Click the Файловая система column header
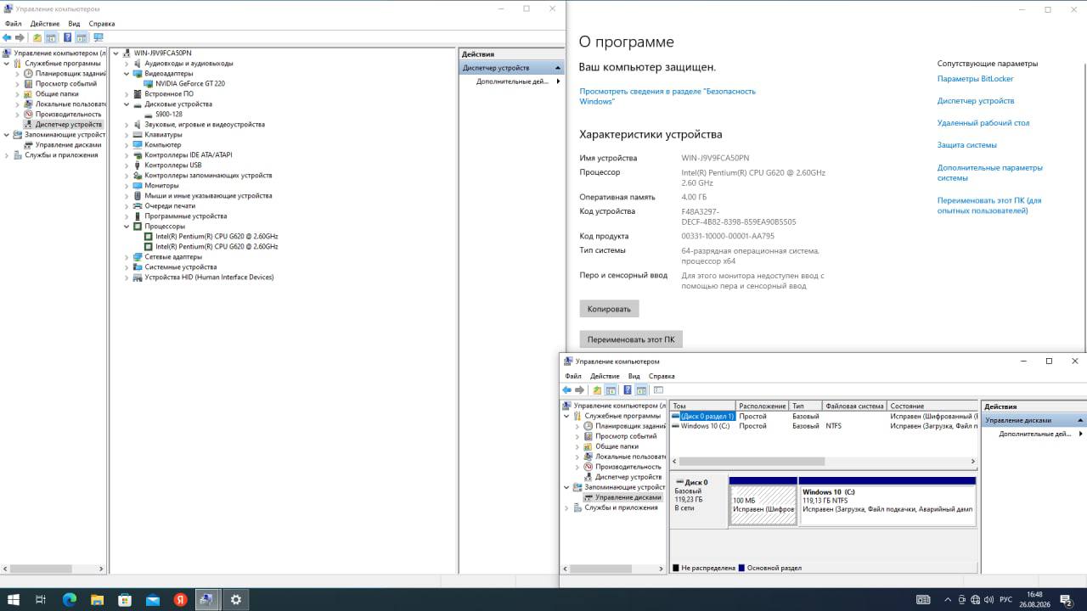This screenshot has width=1087, height=611. point(854,406)
